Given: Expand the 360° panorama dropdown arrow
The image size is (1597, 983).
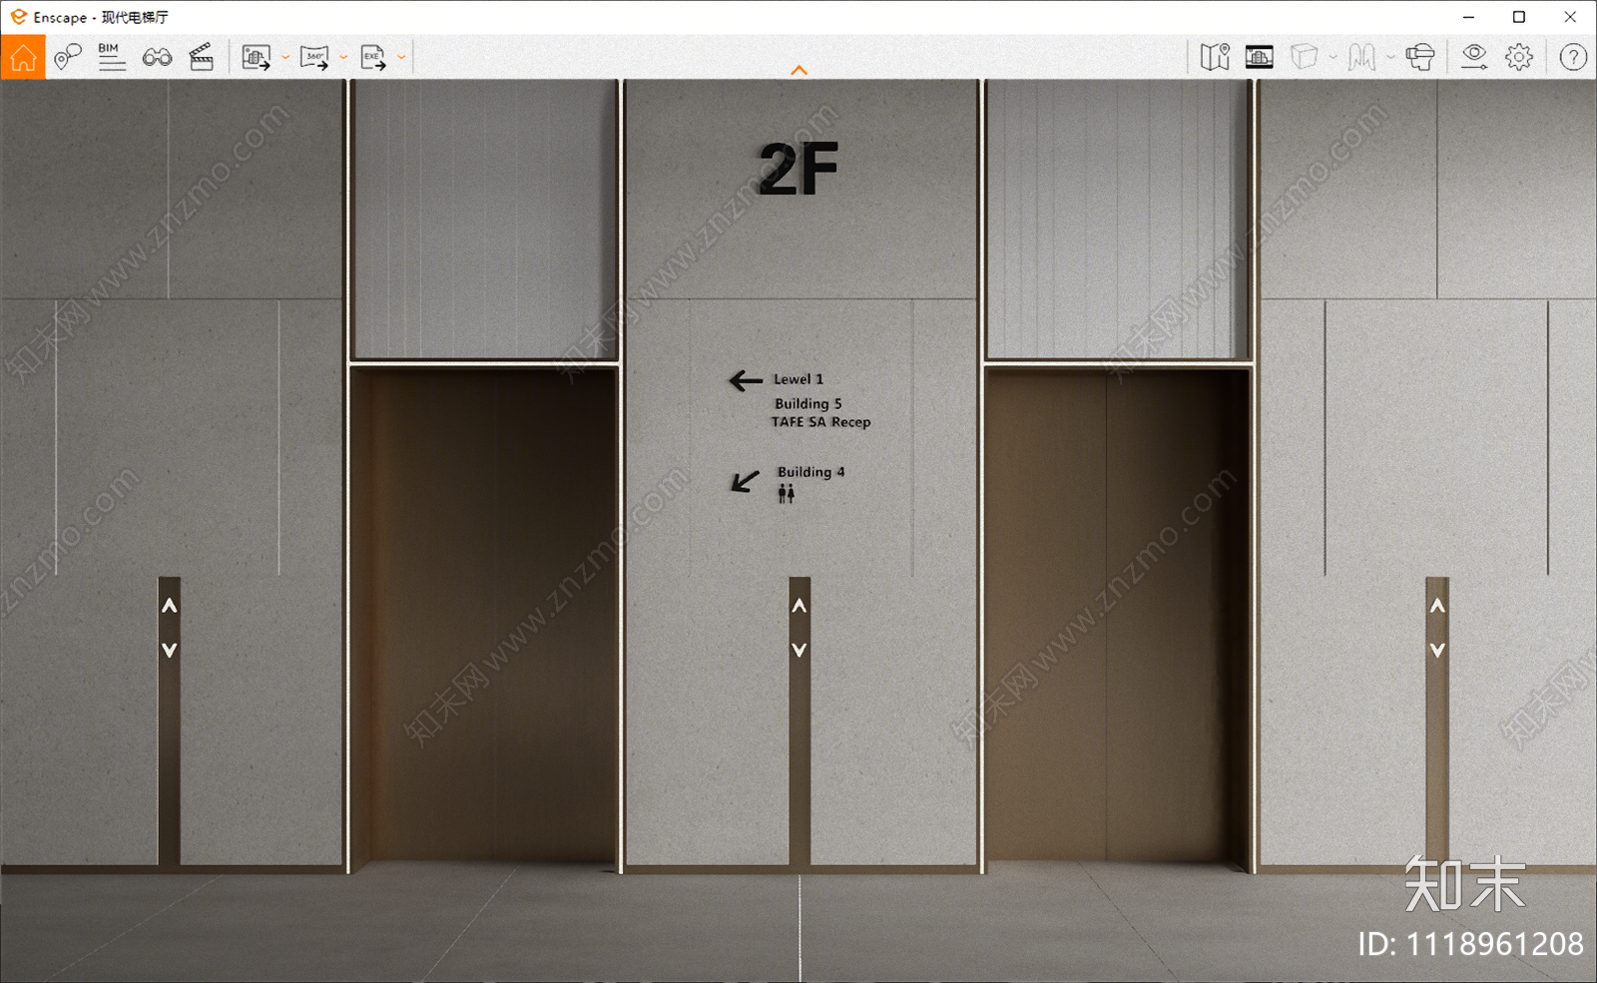Looking at the screenshot, I should pos(343,58).
